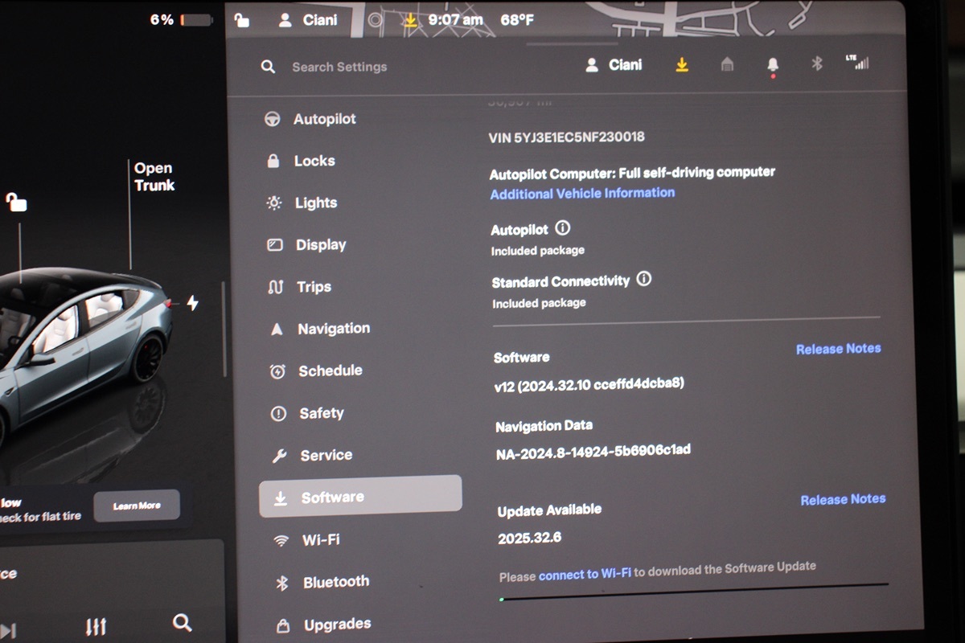Image resolution: width=965 pixels, height=643 pixels.
Task: Tap Open Trunk on car view
Action: 154,177
